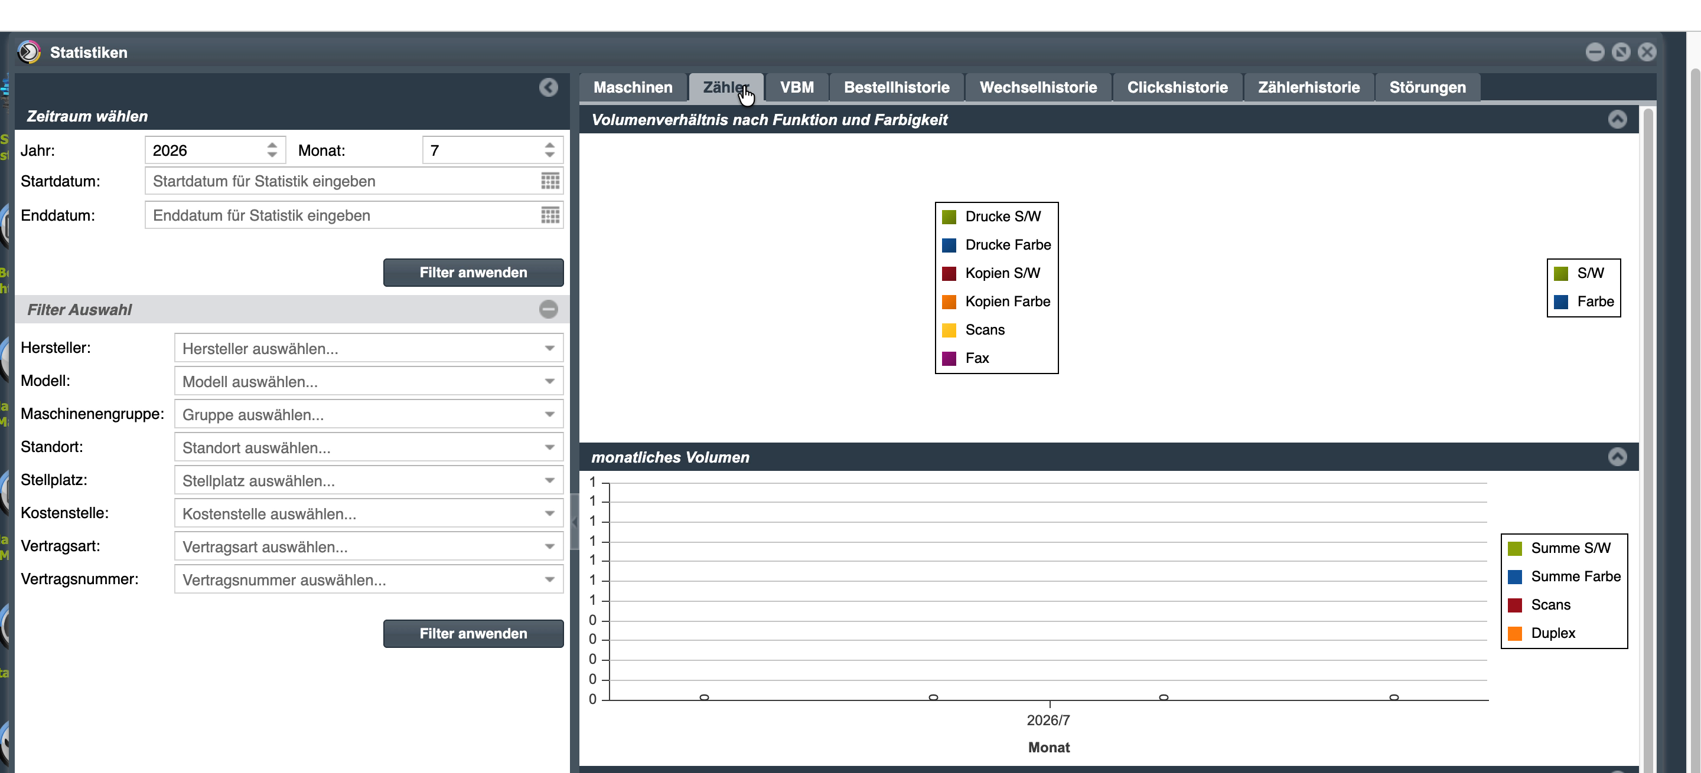Toggle the Fax legend entry
The height and width of the screenshot is (773, 1701).
click(x=964, y=359)
